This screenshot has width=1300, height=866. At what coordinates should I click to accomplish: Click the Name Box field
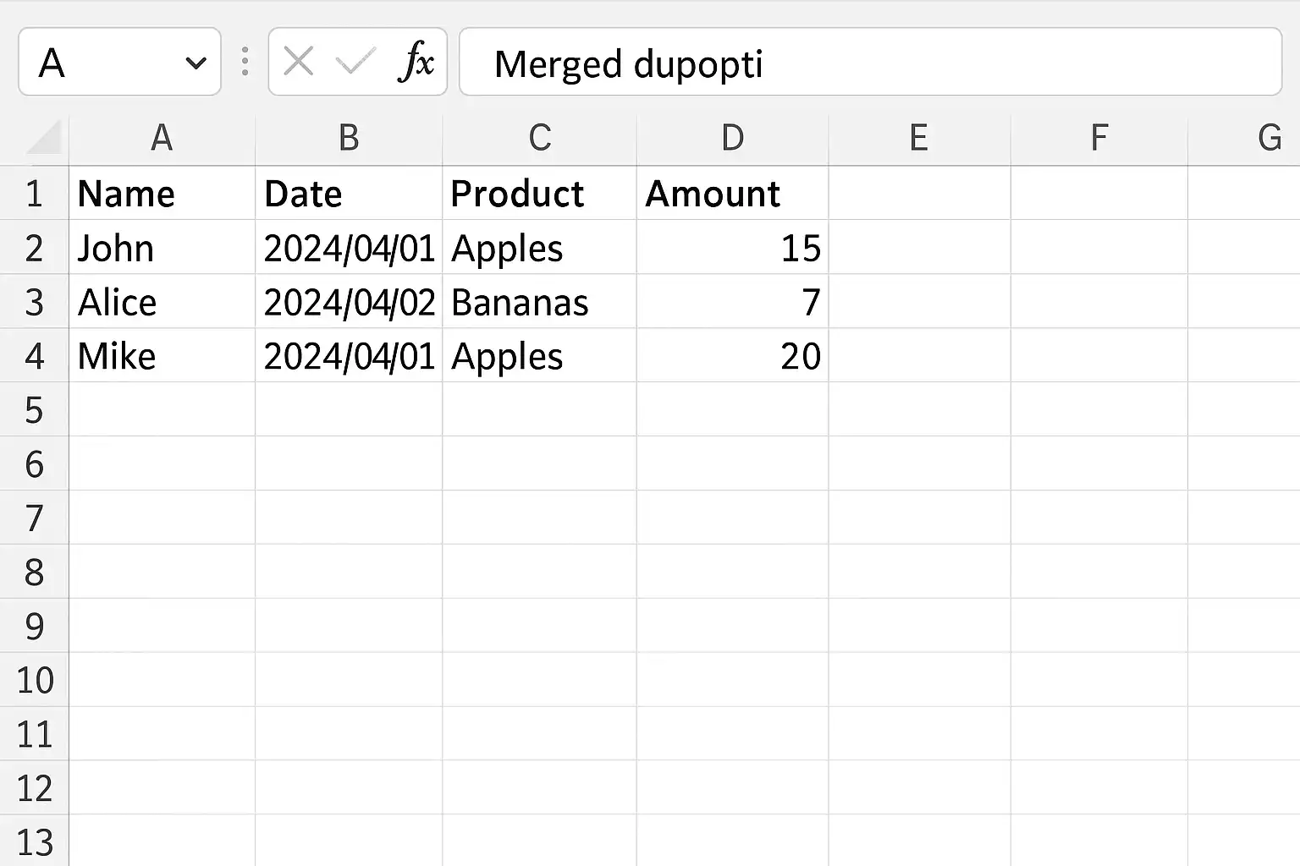(102, 63)
